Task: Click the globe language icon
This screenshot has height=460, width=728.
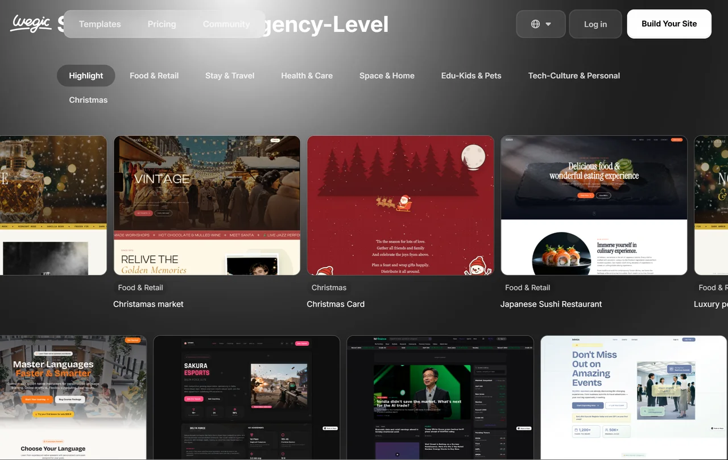Action: (535, 24)
